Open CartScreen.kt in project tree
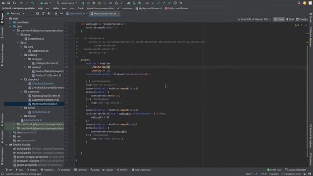 click(x=38, y=51)
